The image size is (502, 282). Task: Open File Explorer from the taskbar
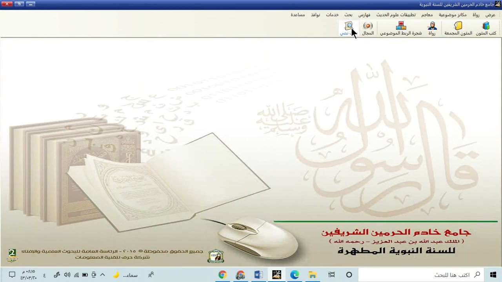[313, 275]
